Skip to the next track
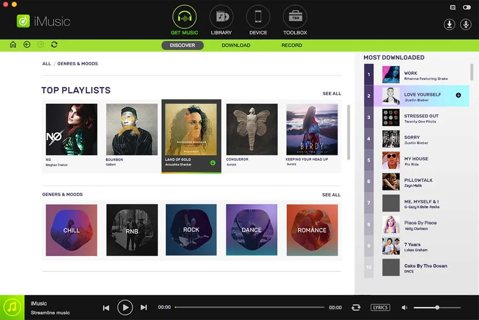479x320 pixels. (143, 307)
